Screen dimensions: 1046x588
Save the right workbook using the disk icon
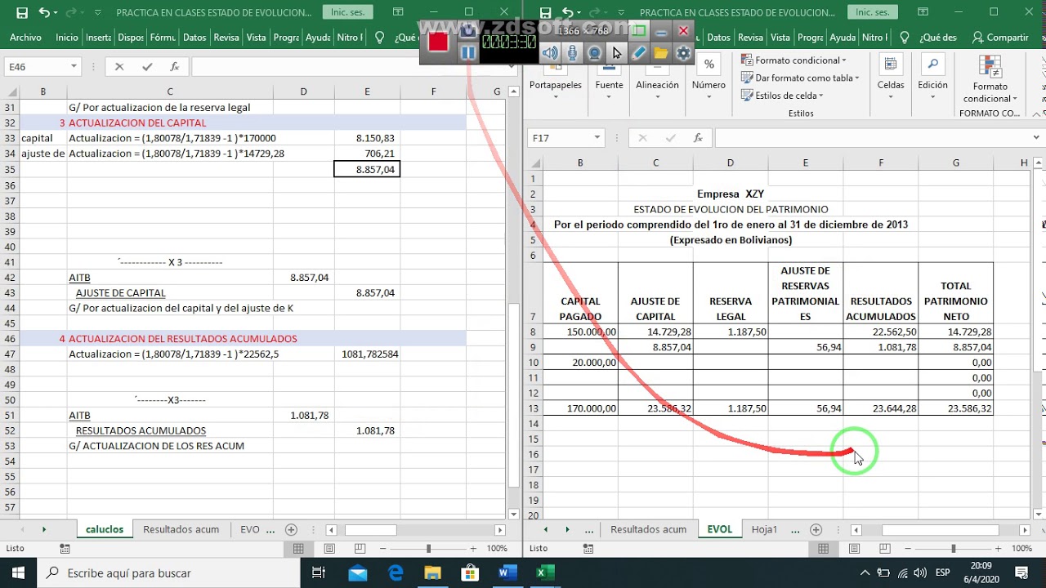tap(545, 12)
